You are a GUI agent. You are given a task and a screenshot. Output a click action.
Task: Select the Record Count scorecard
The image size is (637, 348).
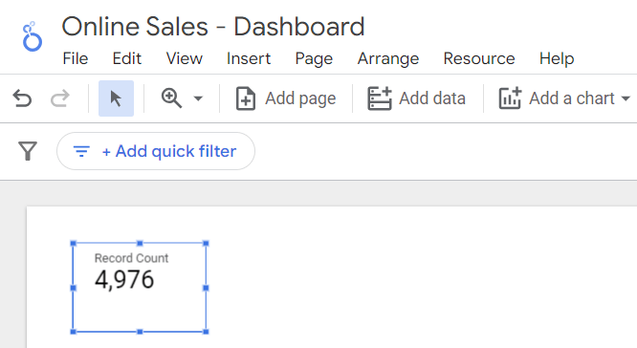[140, 288]
